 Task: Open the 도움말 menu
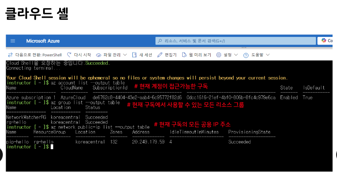tap(256, 55)
